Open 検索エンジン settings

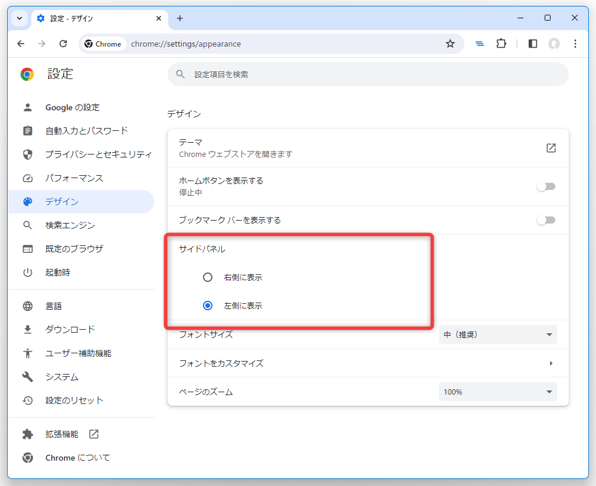[x=81, y=225]
